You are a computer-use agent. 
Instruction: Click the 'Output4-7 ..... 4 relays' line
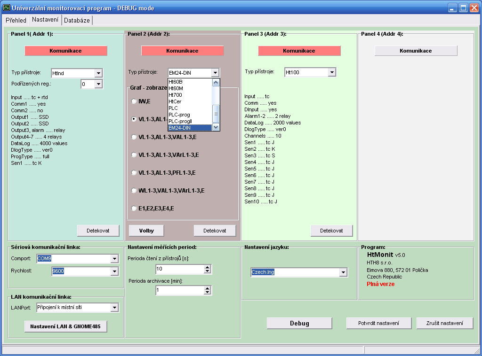[36, 137]
